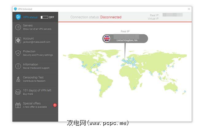209x130 pixels.
Task: Select the Iceland server marker on map
Action: (117, 57)
